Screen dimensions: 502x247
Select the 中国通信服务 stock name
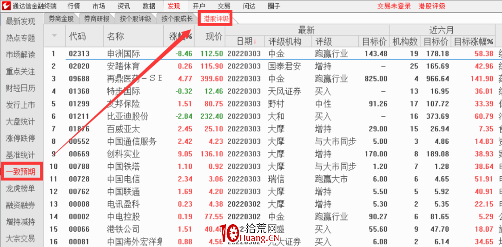click(132, 141)
